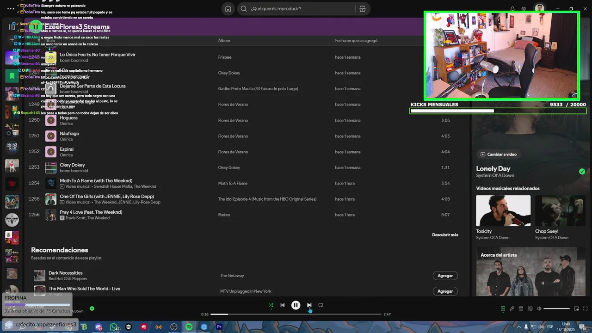Toggle repeat in the player bar
Screen dimensions: 592x333
(x=321, y=305)
